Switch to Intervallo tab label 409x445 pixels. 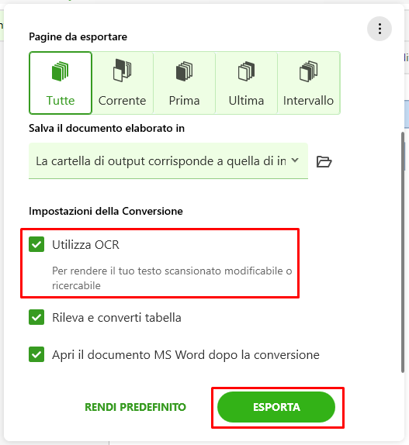(308, 101)
